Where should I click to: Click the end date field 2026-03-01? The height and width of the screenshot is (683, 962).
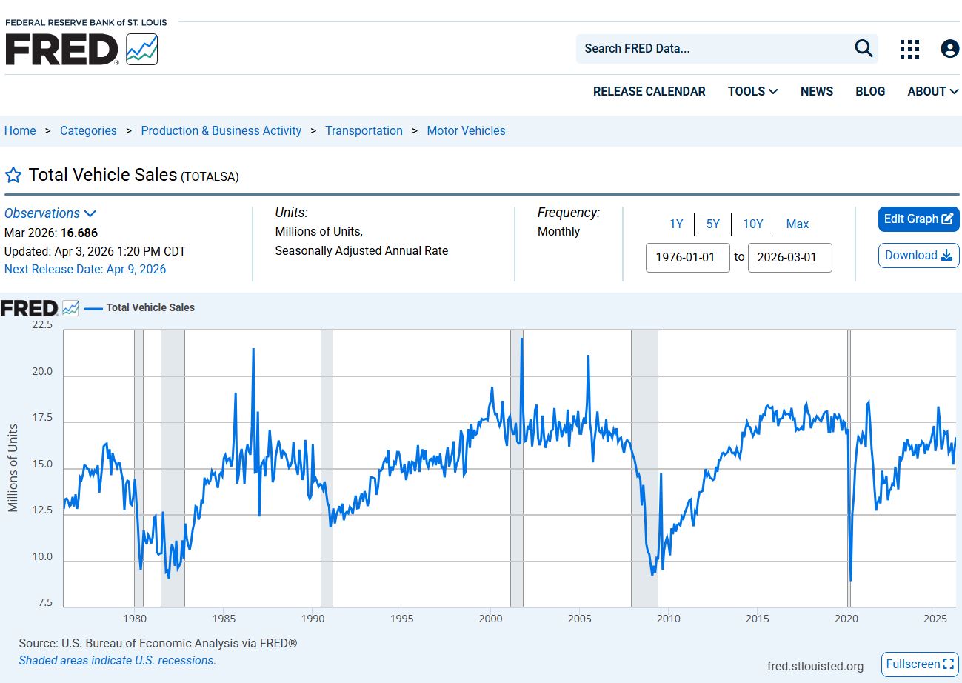click(x=789, y=258)
